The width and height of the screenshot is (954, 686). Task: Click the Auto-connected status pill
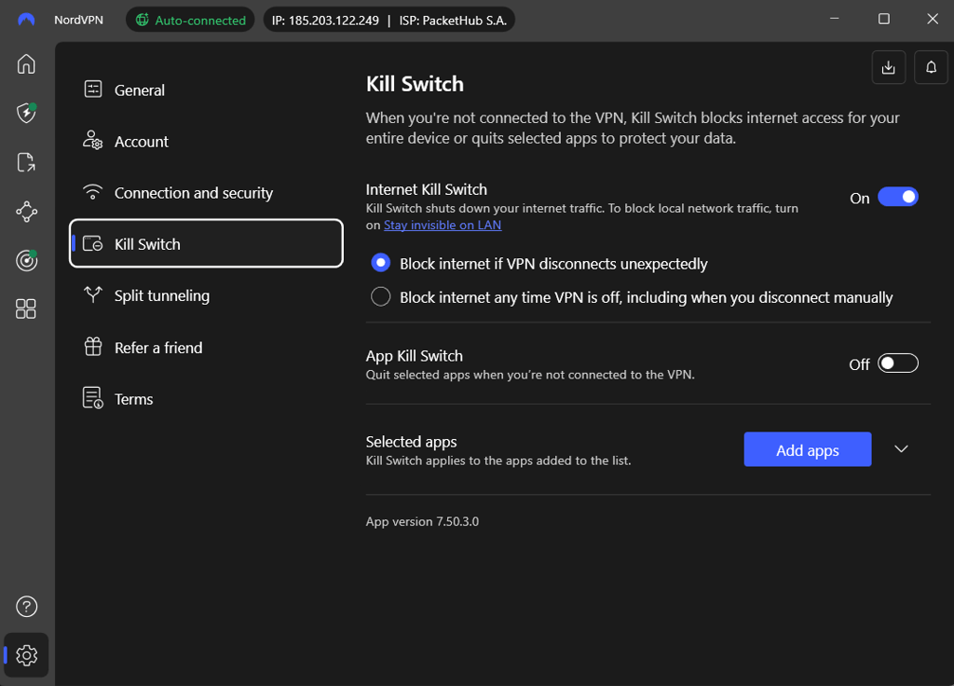click(x=190, y=20)
